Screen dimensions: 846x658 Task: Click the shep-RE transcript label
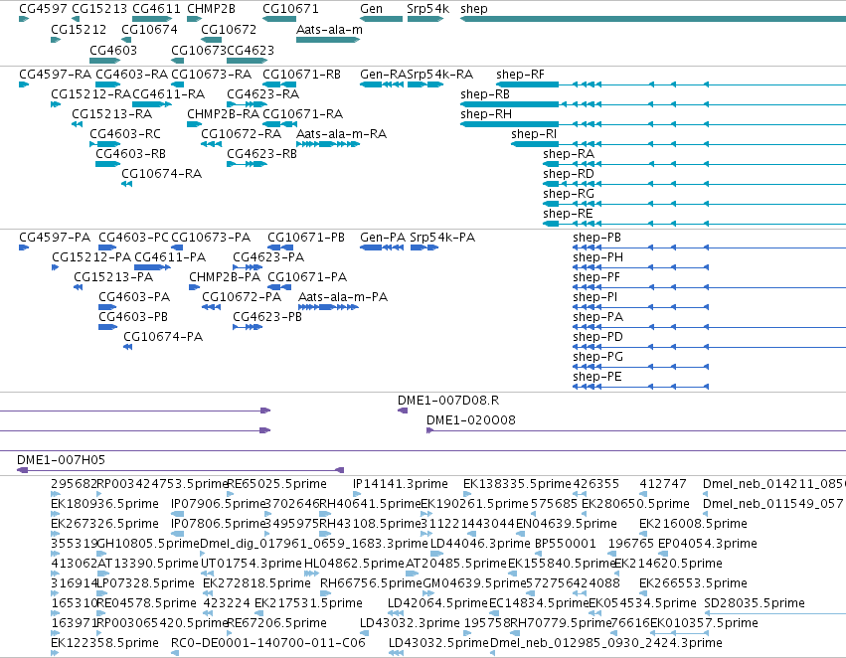[568, 214]
